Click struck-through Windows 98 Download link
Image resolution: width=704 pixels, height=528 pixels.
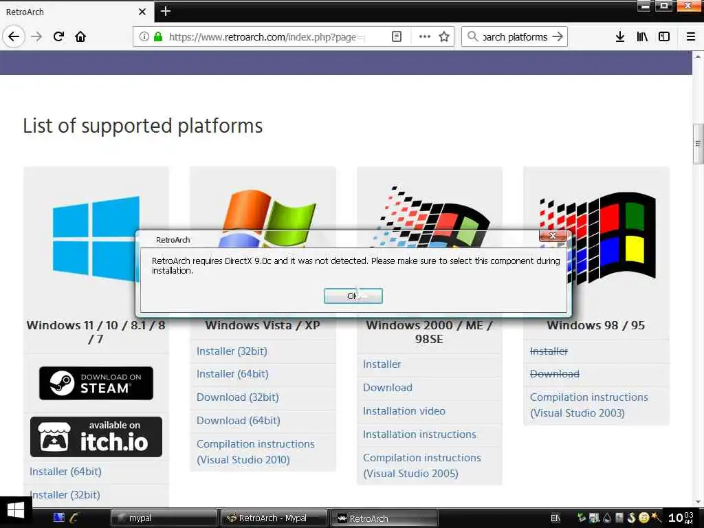pyautogui.click(x=555, y=374)
